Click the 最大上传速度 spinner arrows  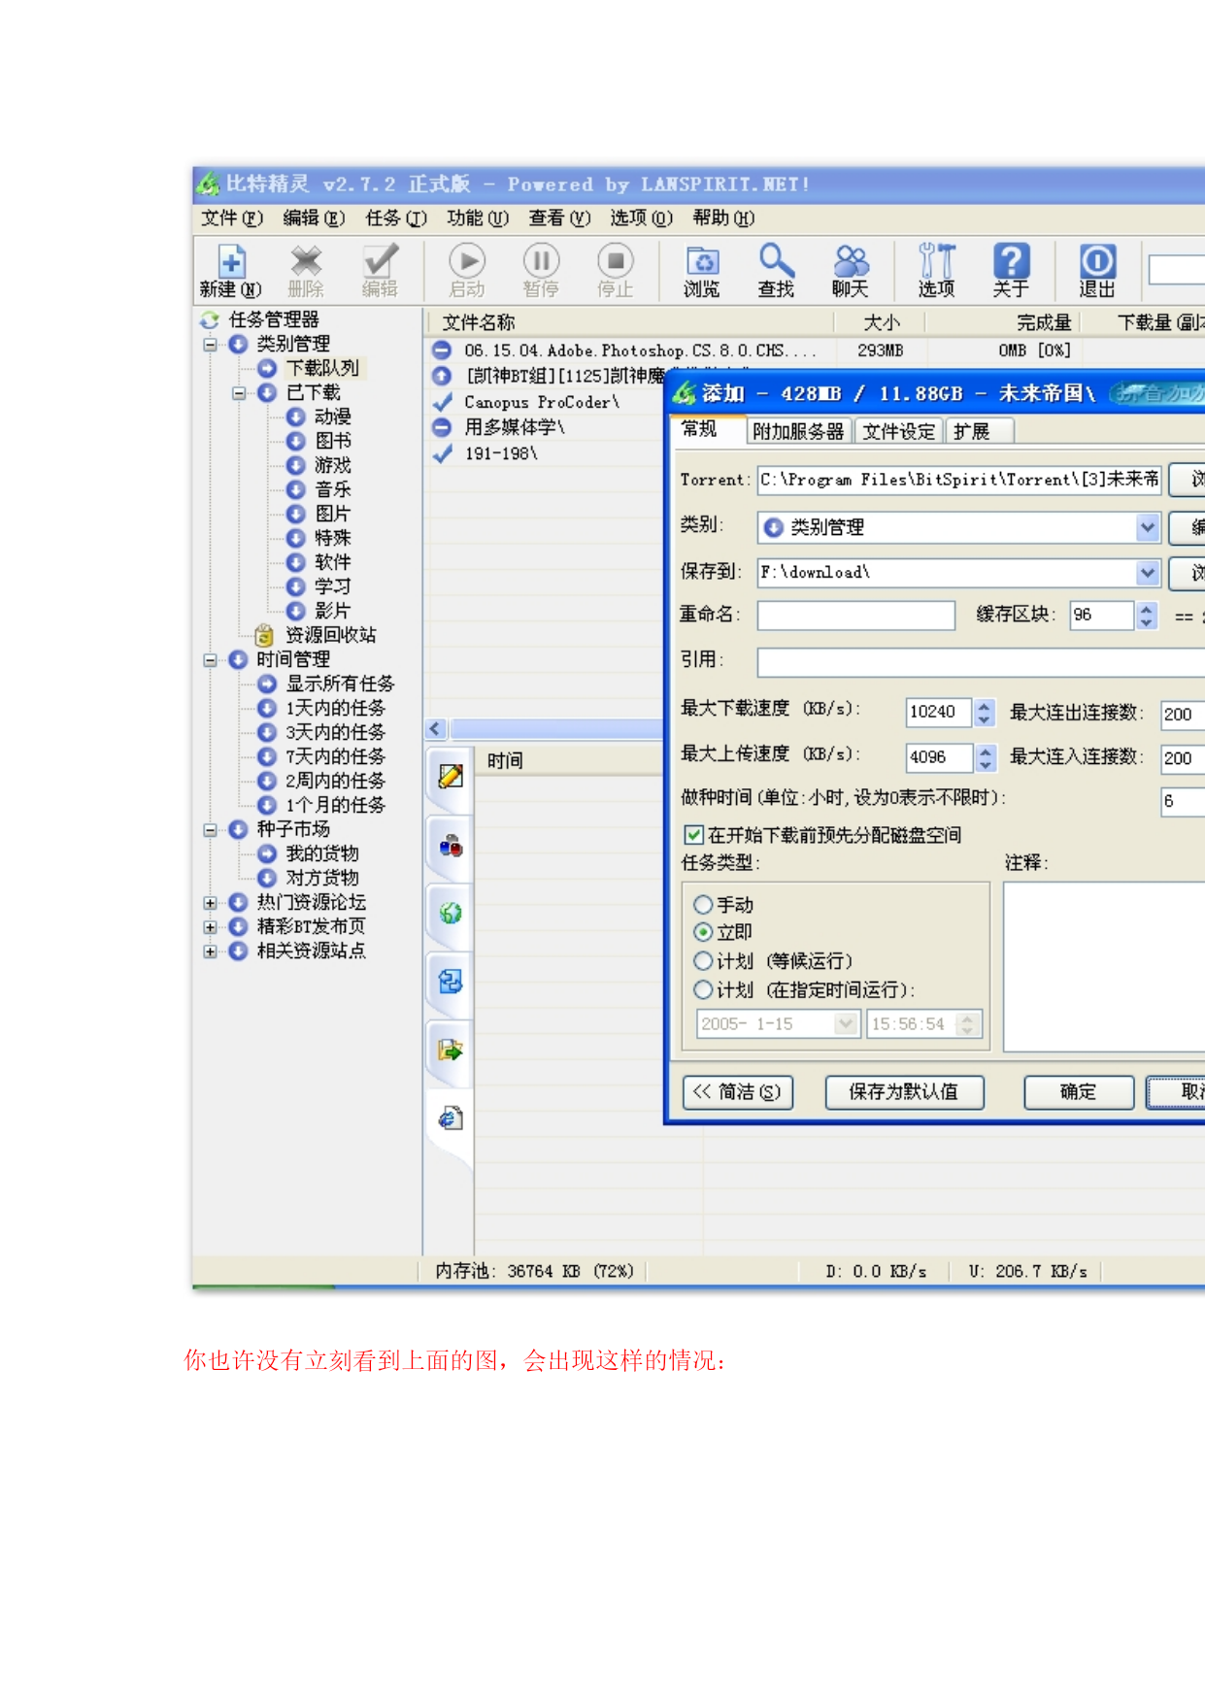click(x=986, y=757)
